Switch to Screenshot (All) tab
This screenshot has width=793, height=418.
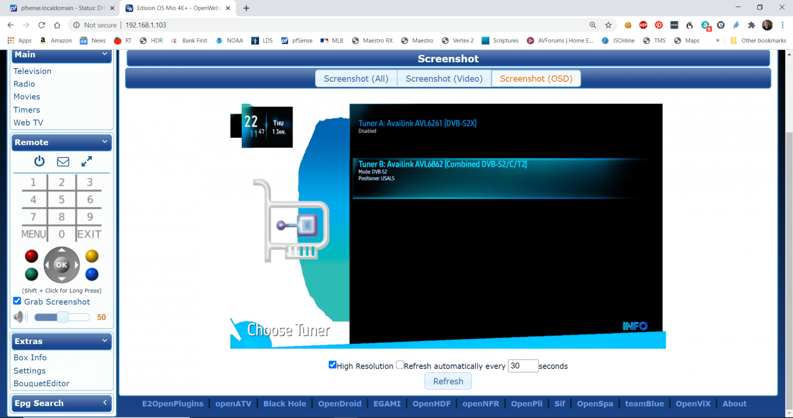click(x=356, y=78)
